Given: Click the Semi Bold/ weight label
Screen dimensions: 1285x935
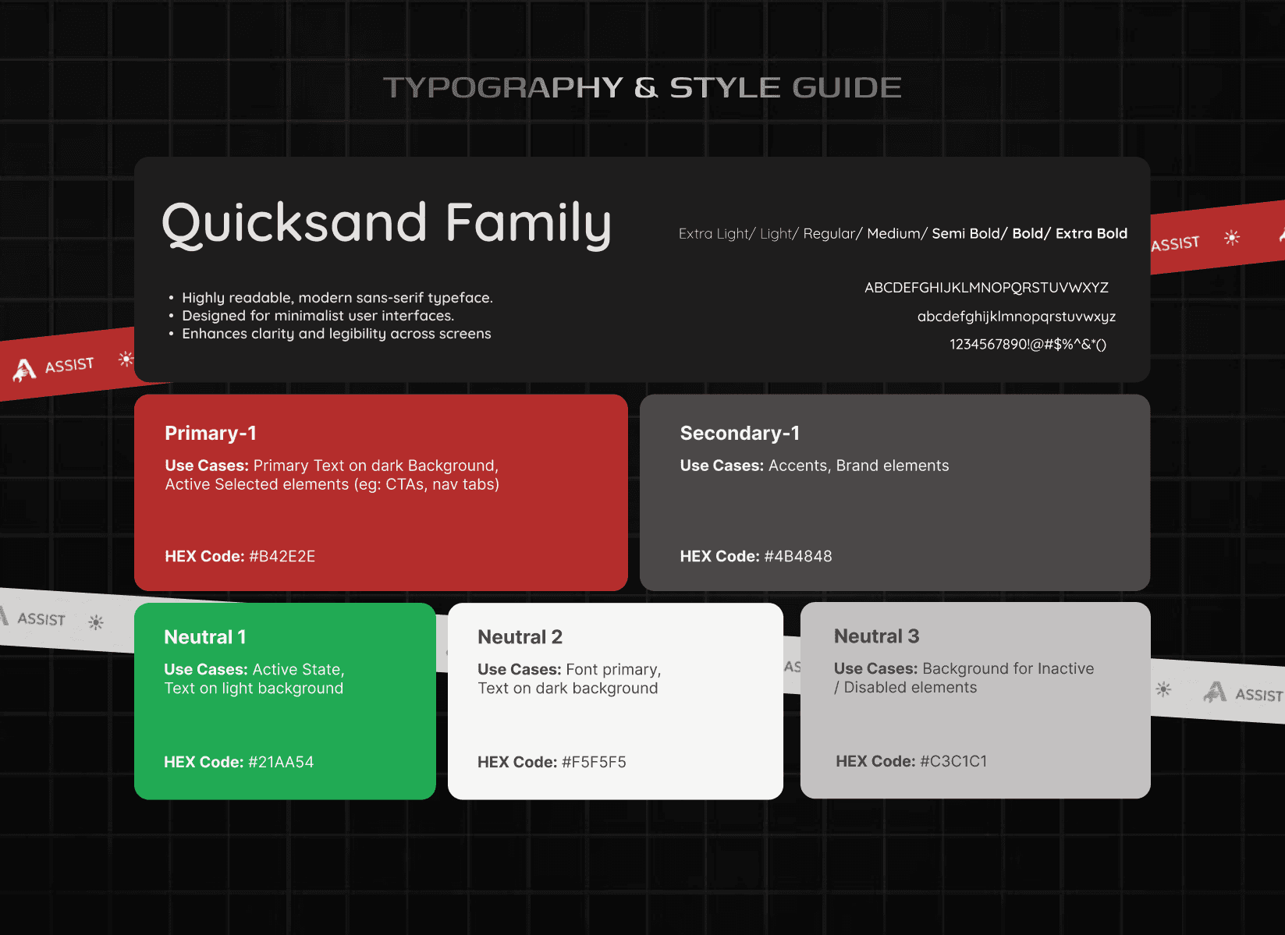Looking at the screenshot, I should tap(970, 233).
